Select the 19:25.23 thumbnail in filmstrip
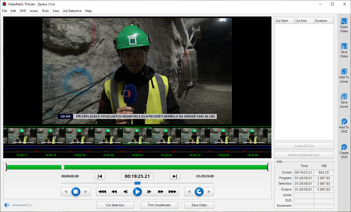 [195, 136]
